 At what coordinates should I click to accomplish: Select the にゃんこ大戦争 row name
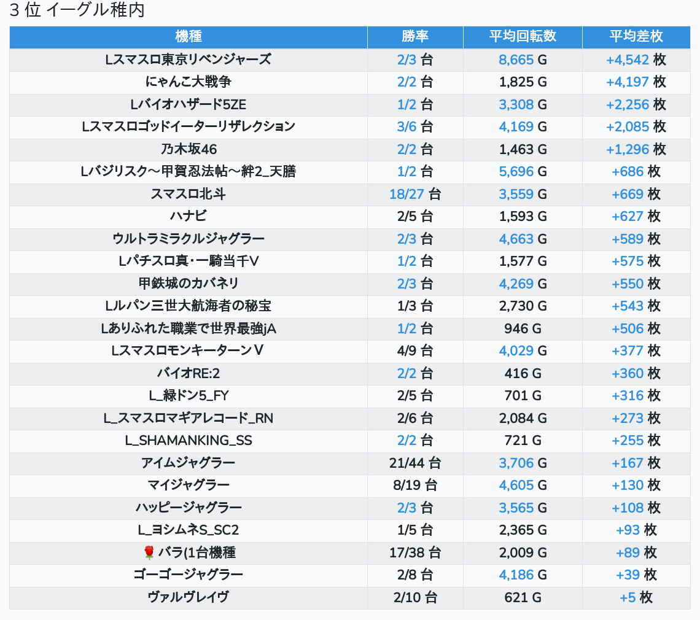point(189,82)
